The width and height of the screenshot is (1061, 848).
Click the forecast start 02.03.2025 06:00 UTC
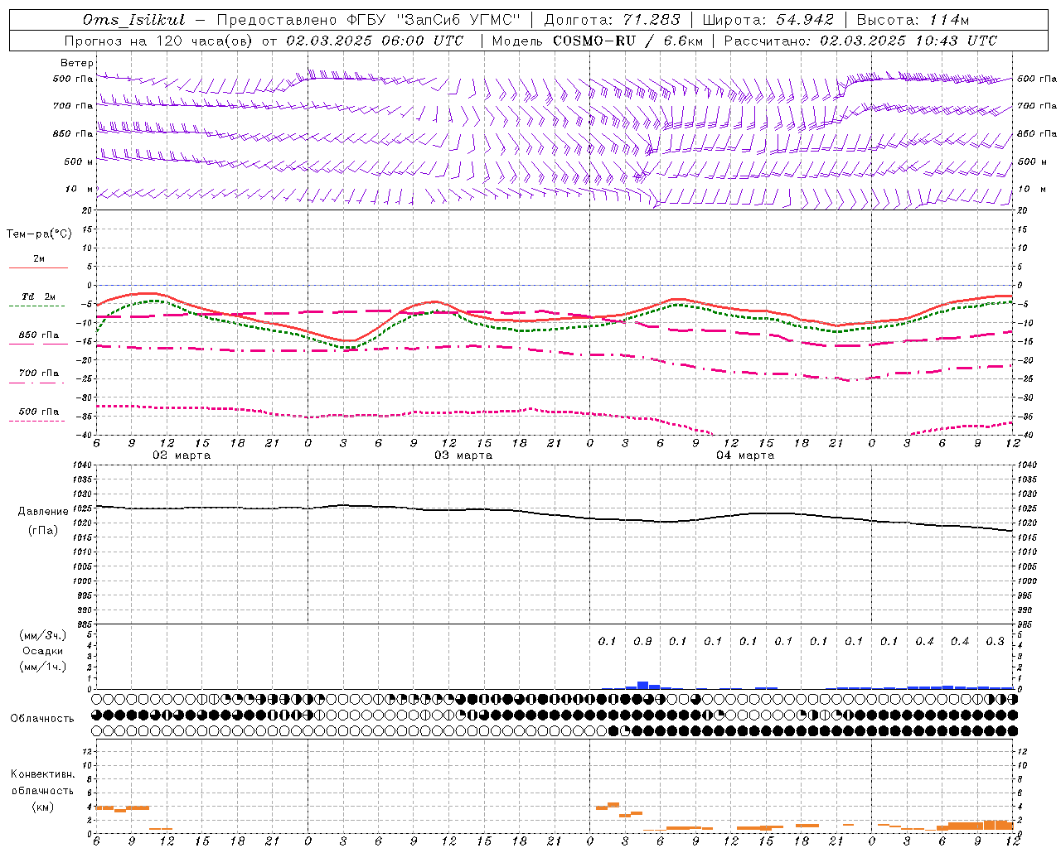point(375,41)
